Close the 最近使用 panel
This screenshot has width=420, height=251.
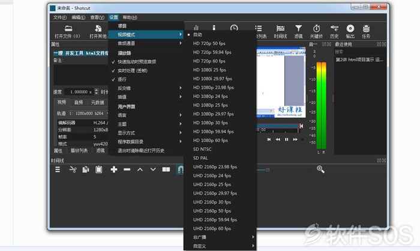[x=384, y=44]
